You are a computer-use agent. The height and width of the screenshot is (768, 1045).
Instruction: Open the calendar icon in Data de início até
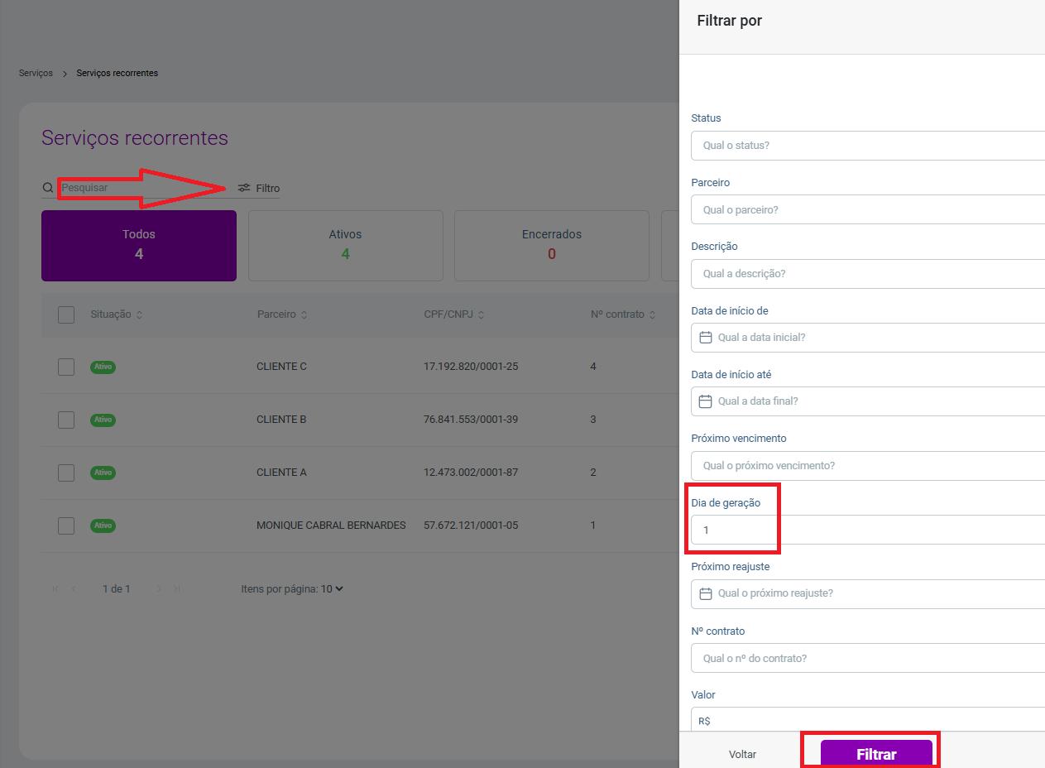pyautogui.click(x=706, y=401)
